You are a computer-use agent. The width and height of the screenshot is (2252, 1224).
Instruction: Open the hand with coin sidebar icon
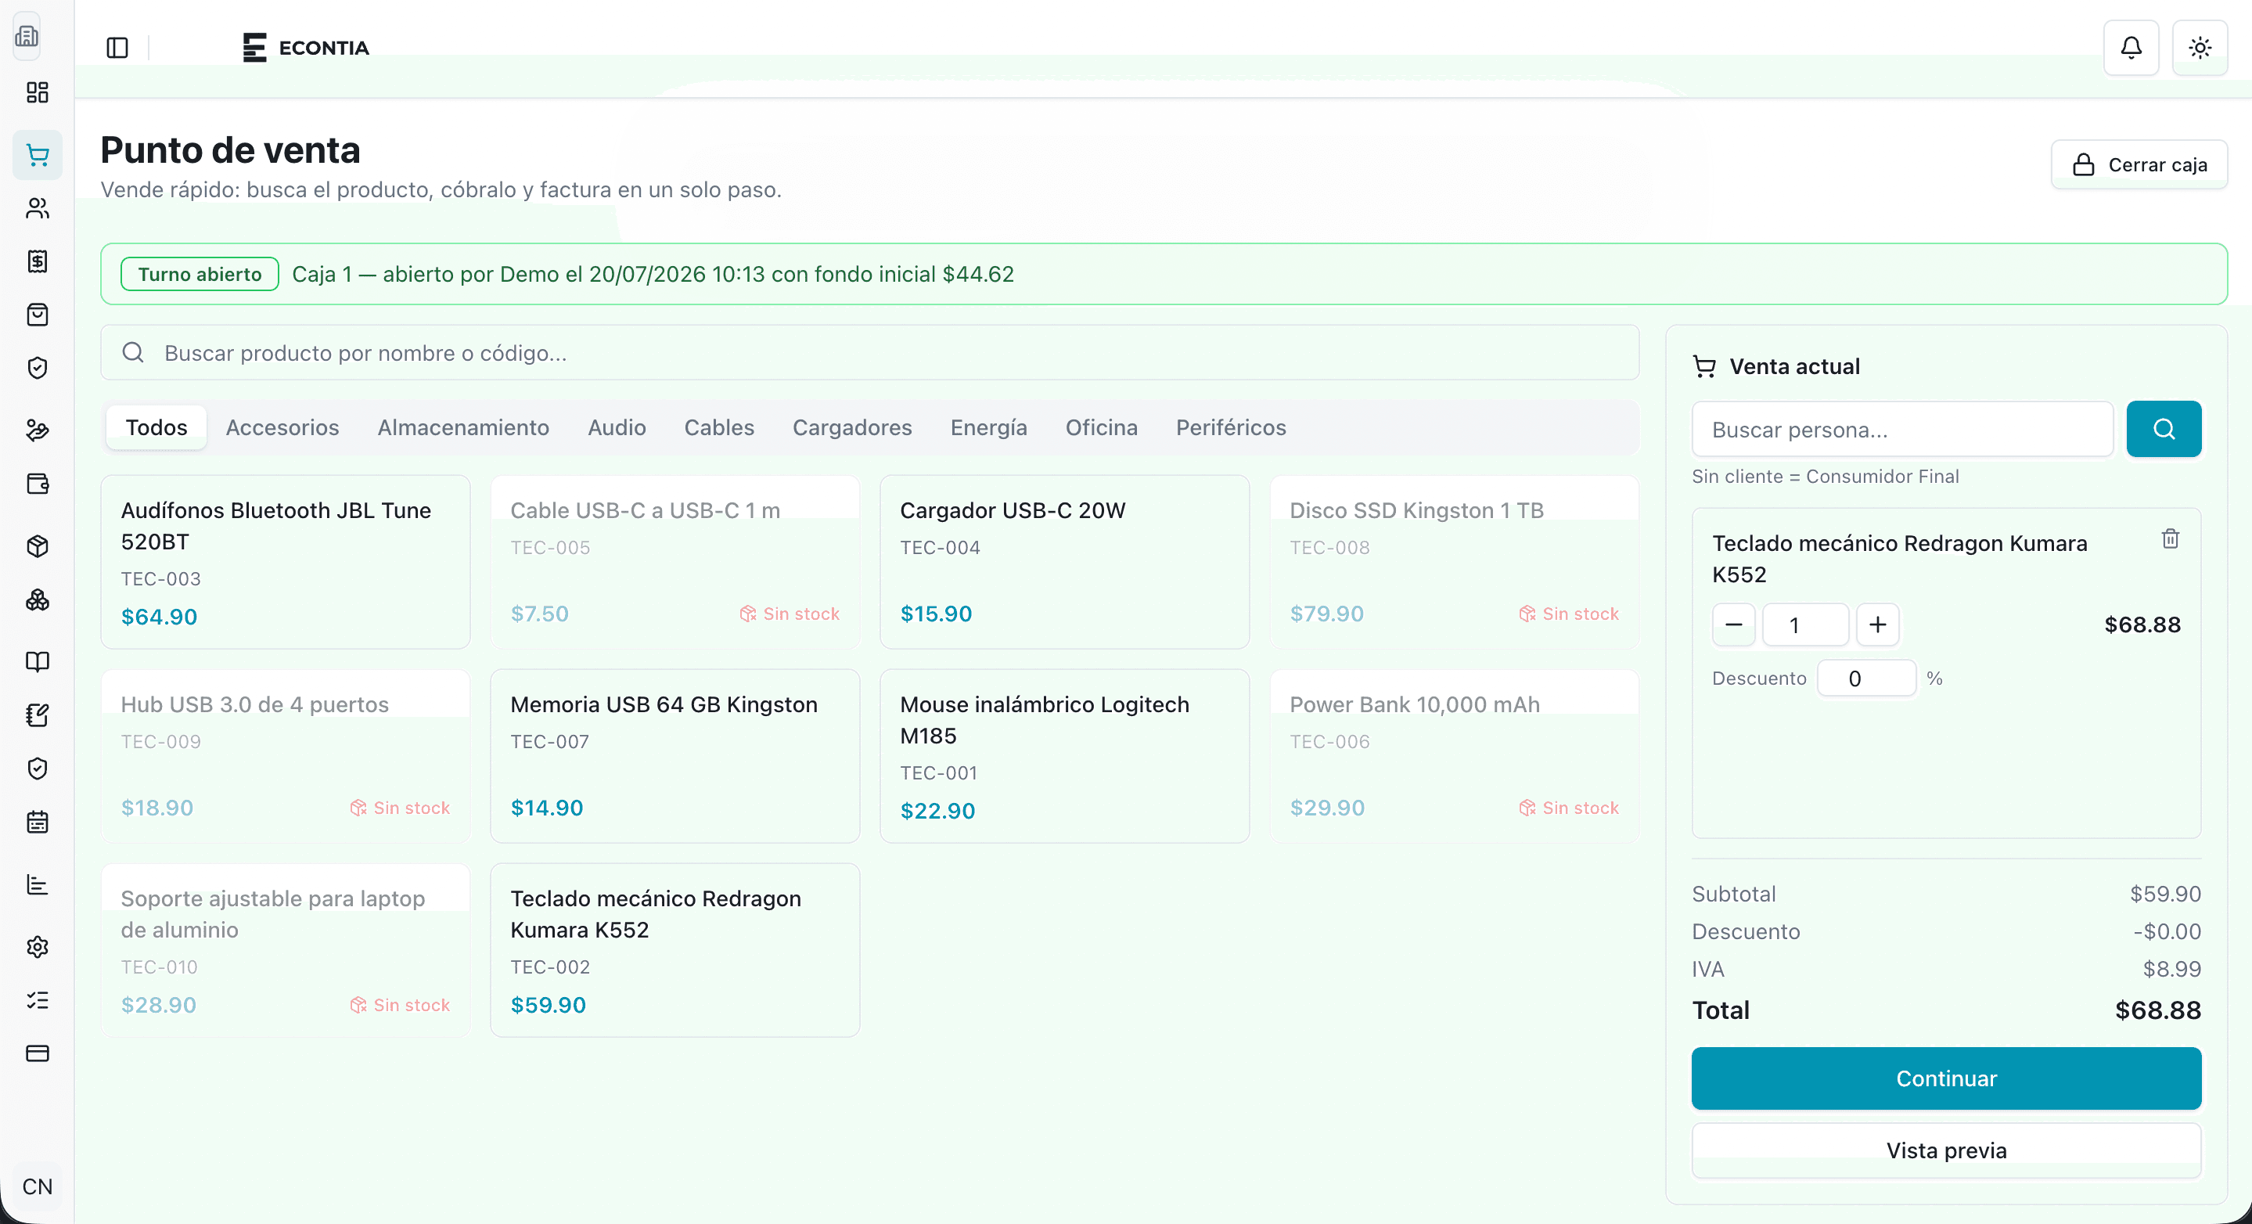coord(38,430)
